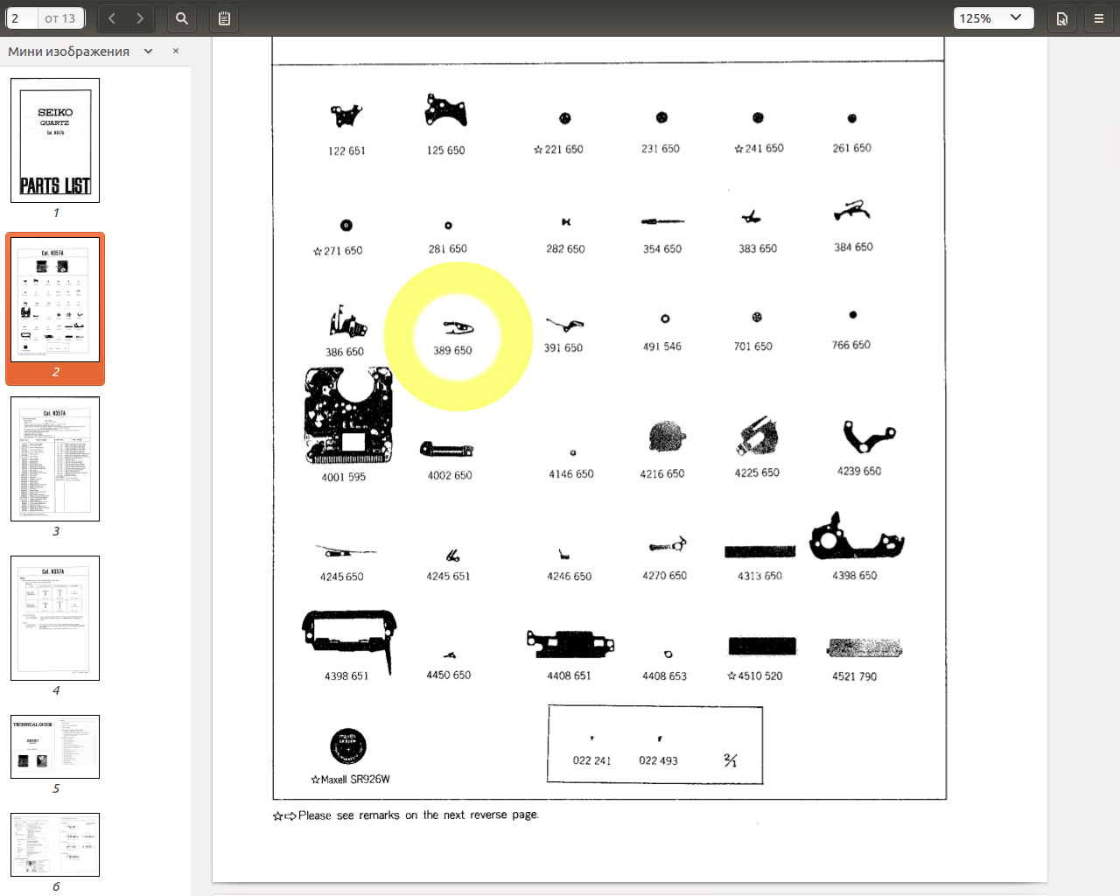1120x896 pixels.
Task: Expand the Мини изображения sidebar dropdown
Action: coord(148,52)
